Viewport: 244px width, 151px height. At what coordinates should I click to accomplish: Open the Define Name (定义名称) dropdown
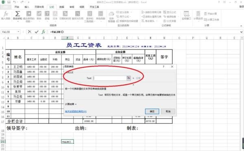pyautogui.click(x=124, y=12)
